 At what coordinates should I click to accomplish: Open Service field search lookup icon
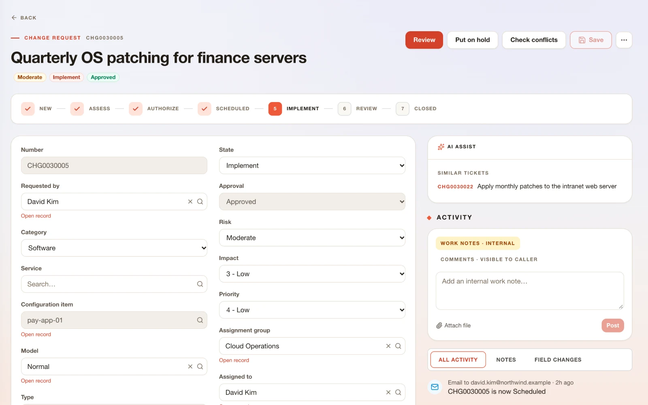(200, 284)
